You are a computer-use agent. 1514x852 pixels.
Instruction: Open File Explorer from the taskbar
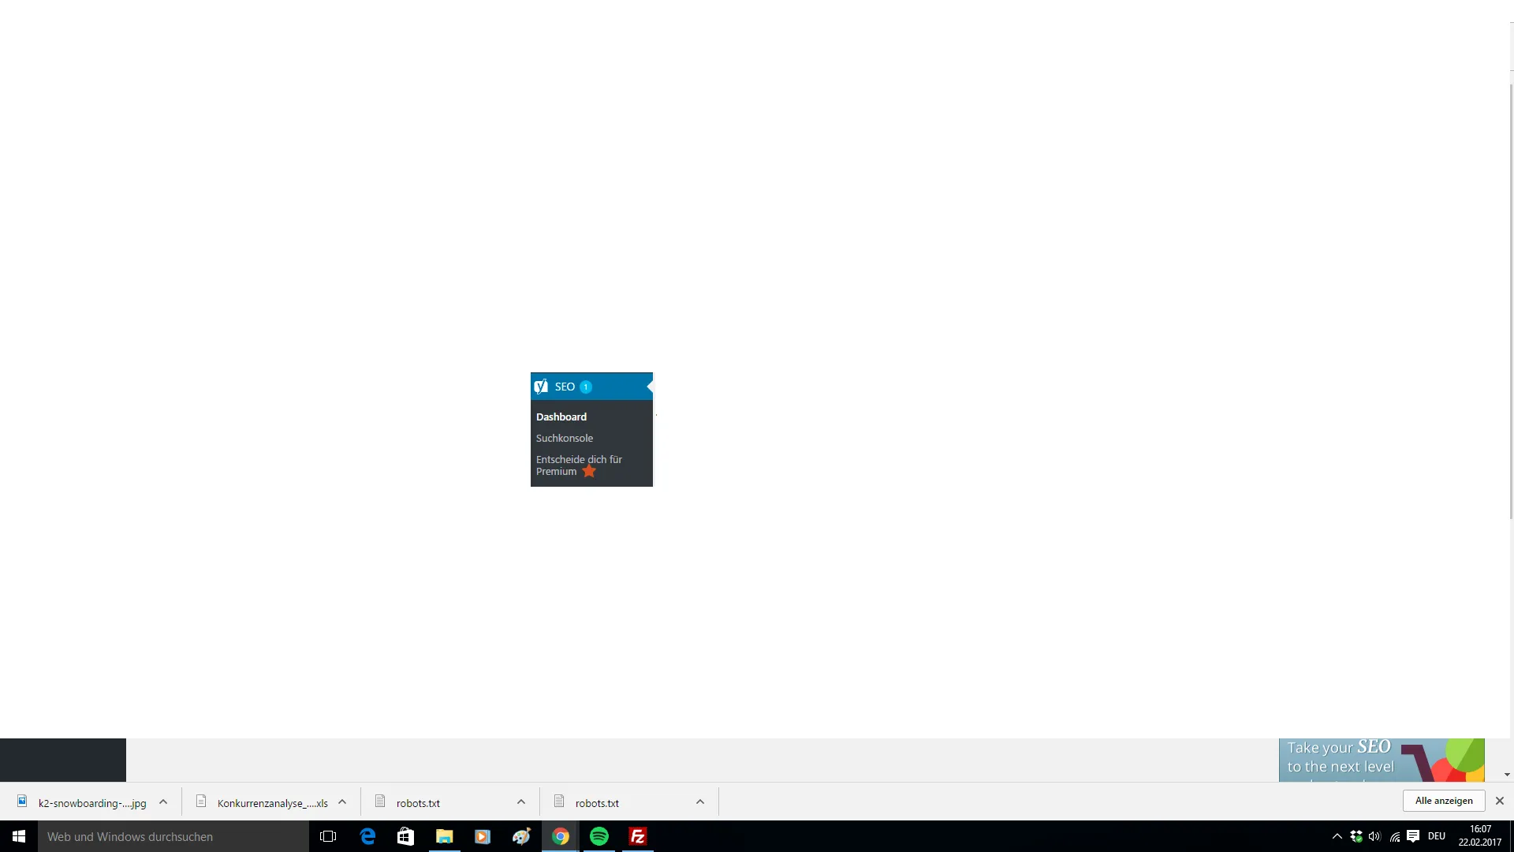[445, 836]
